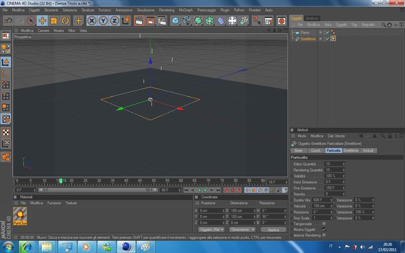
Task: Select the Scale tool icon
Action: pyautogui.click(x=54, y=21)
